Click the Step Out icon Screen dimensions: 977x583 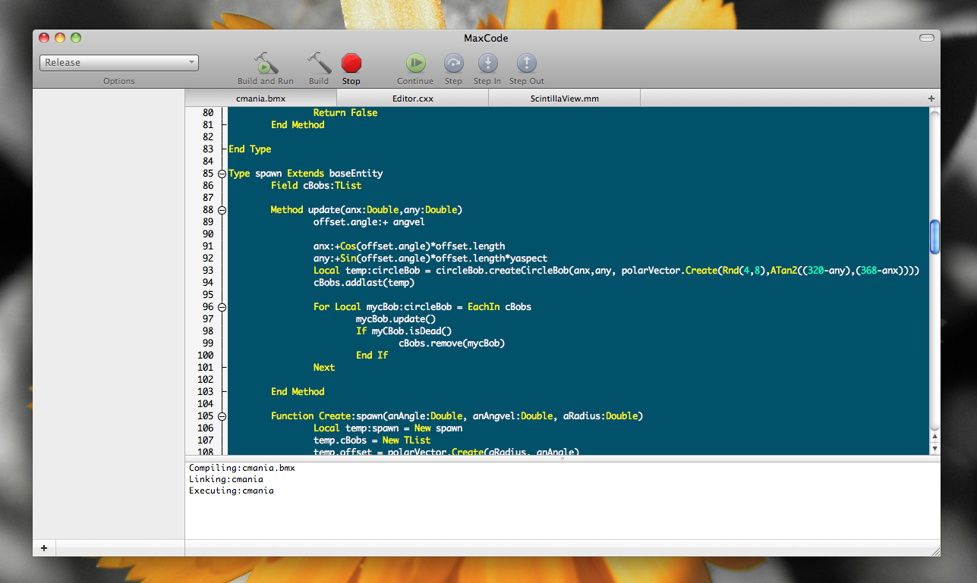click(526, 64)
